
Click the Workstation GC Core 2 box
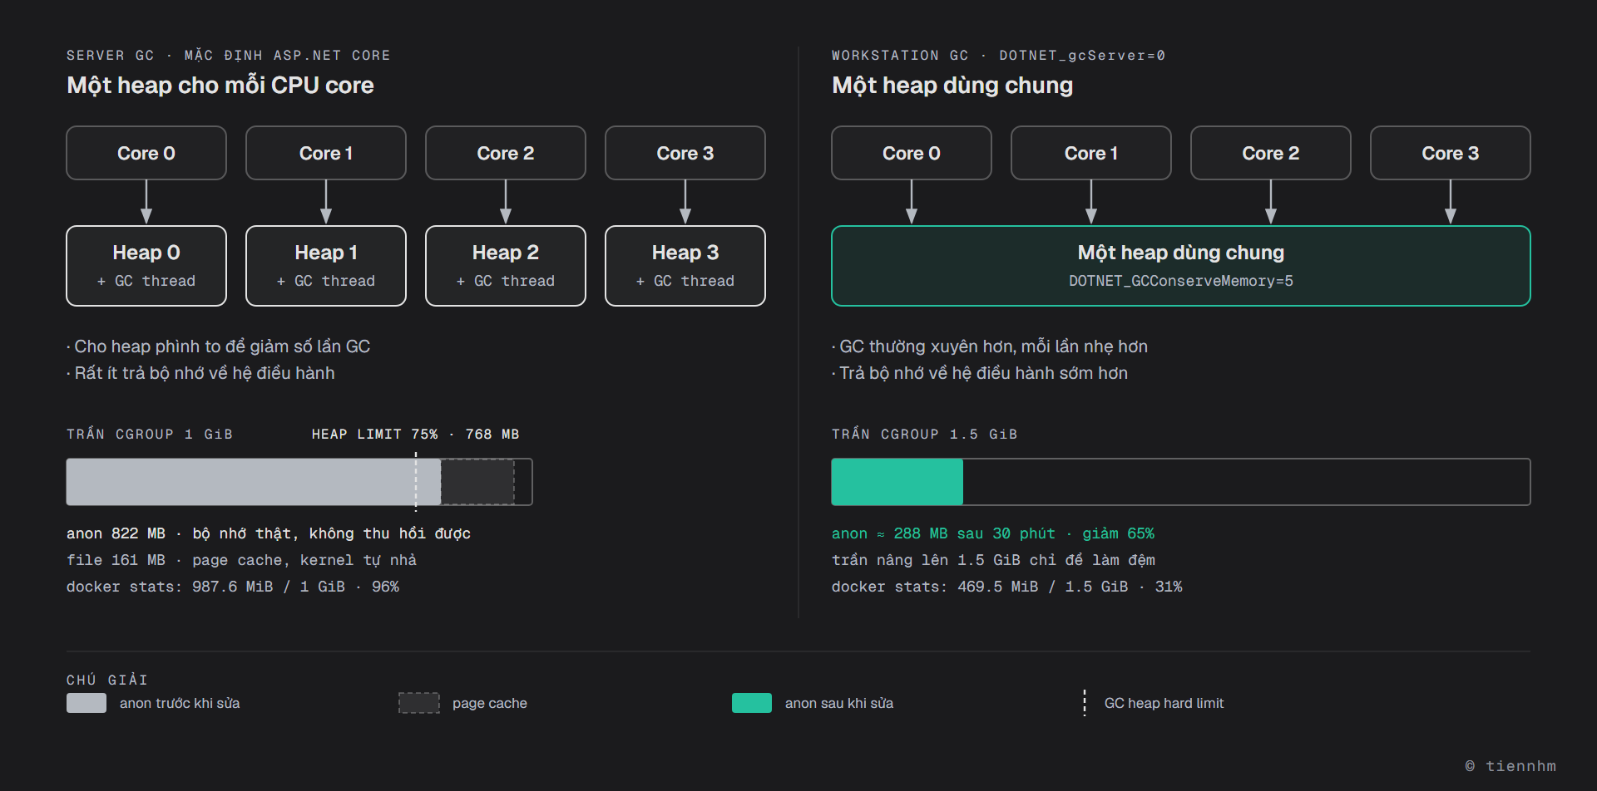[x=1271, y=153]
